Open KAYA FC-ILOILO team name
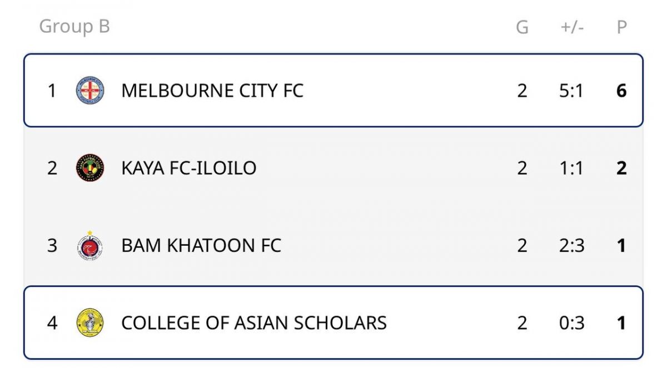667x368 pixels. pos(189,167)
